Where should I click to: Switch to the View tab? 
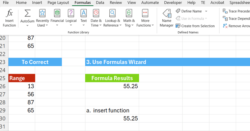tap(132, 3)
